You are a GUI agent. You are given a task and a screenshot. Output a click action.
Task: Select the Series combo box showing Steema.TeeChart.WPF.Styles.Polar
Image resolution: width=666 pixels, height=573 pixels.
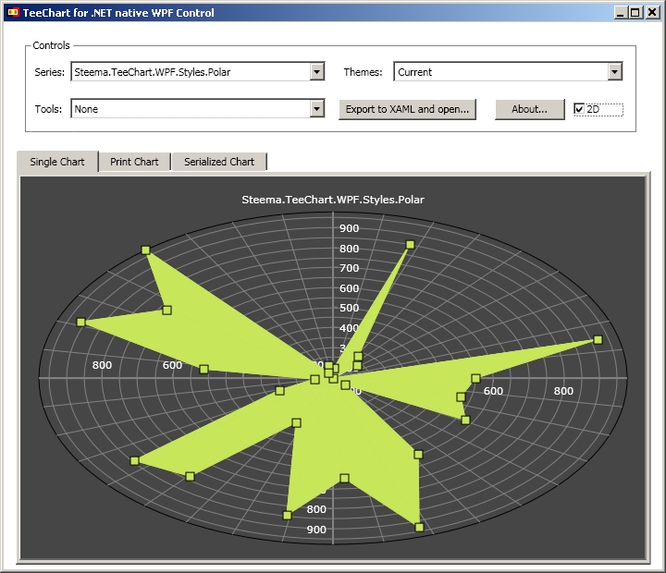coord(198,72)
